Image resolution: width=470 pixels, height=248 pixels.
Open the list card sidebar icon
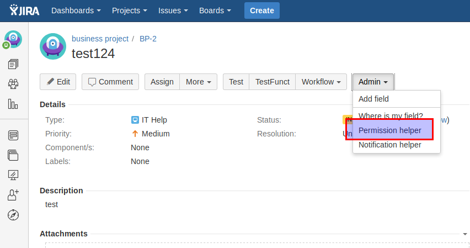click(x=13, y=135)
